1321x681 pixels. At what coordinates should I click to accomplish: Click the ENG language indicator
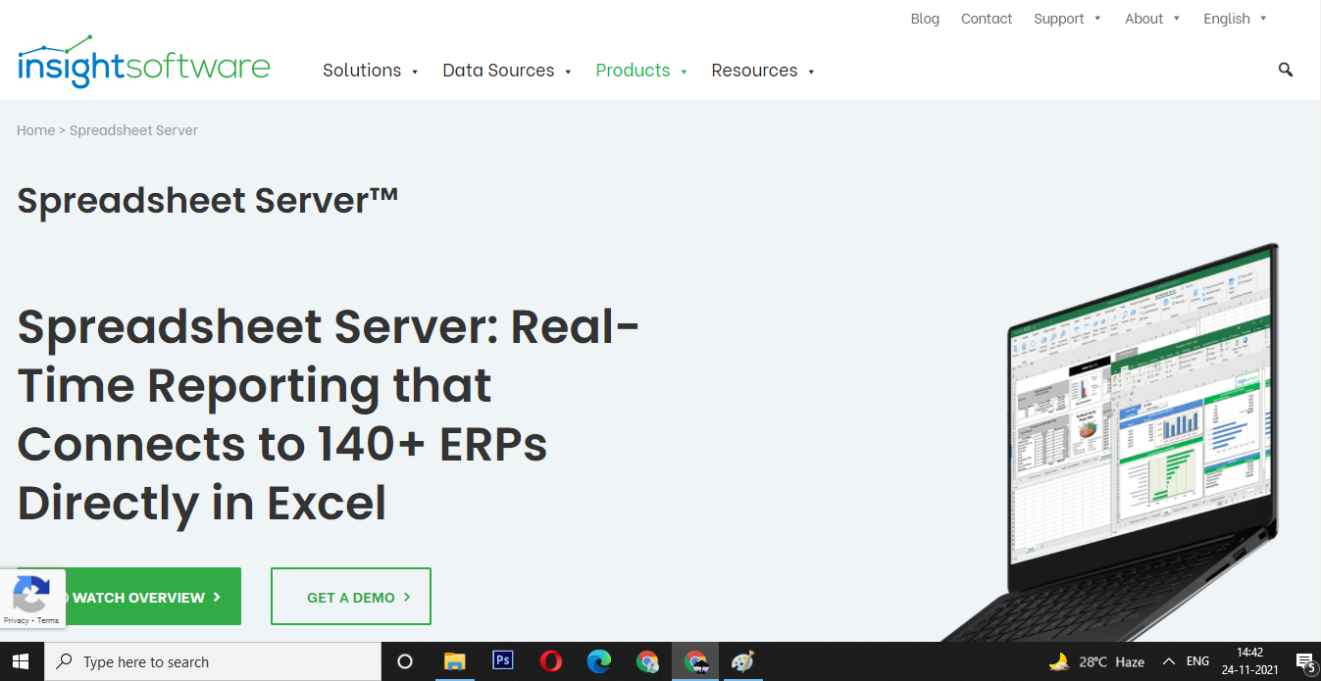(x=1197, y=661)
